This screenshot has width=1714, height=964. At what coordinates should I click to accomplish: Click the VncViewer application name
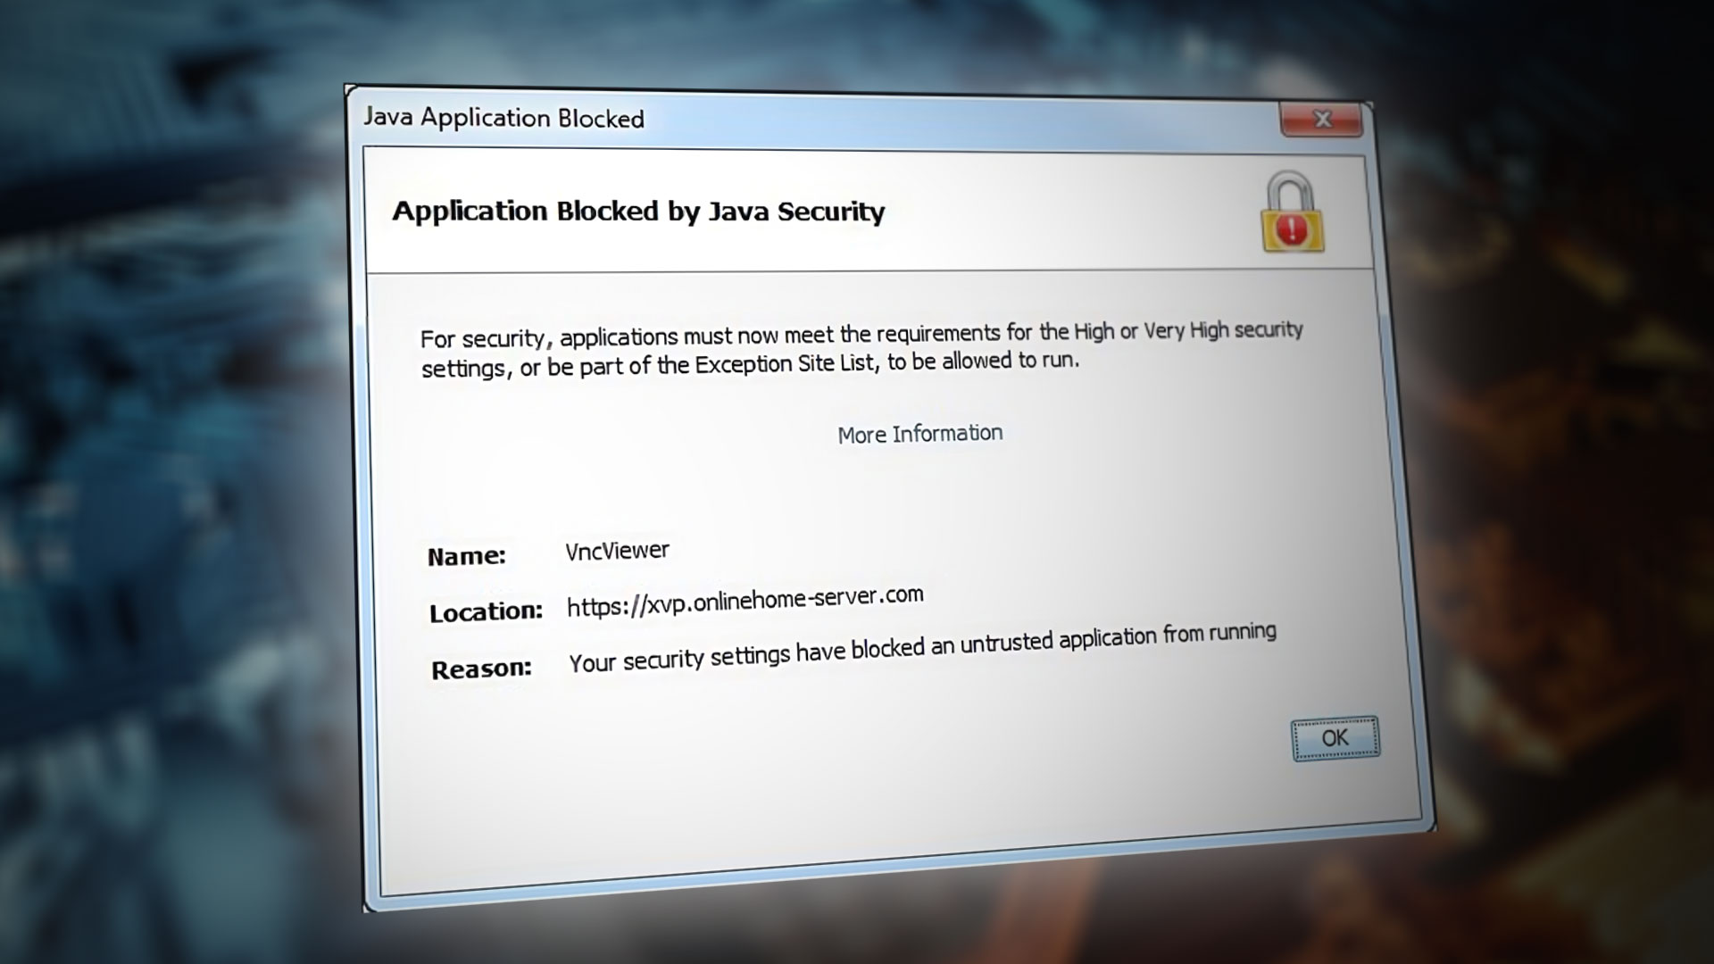tap(617, 551)
